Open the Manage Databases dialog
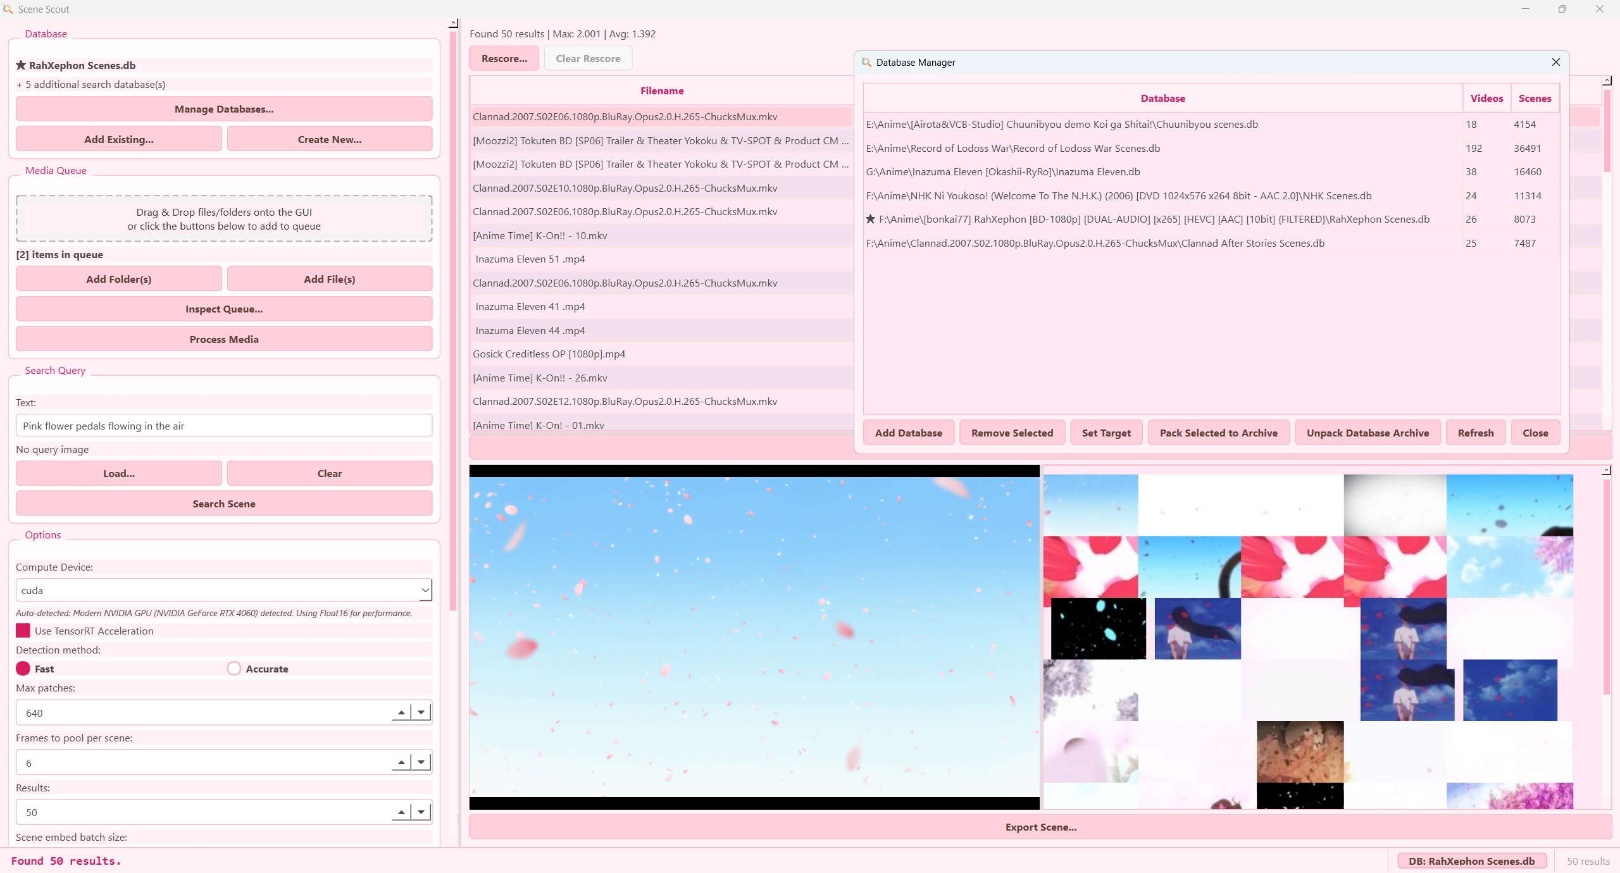This screenshot has width=1620, height=873. 224,109
